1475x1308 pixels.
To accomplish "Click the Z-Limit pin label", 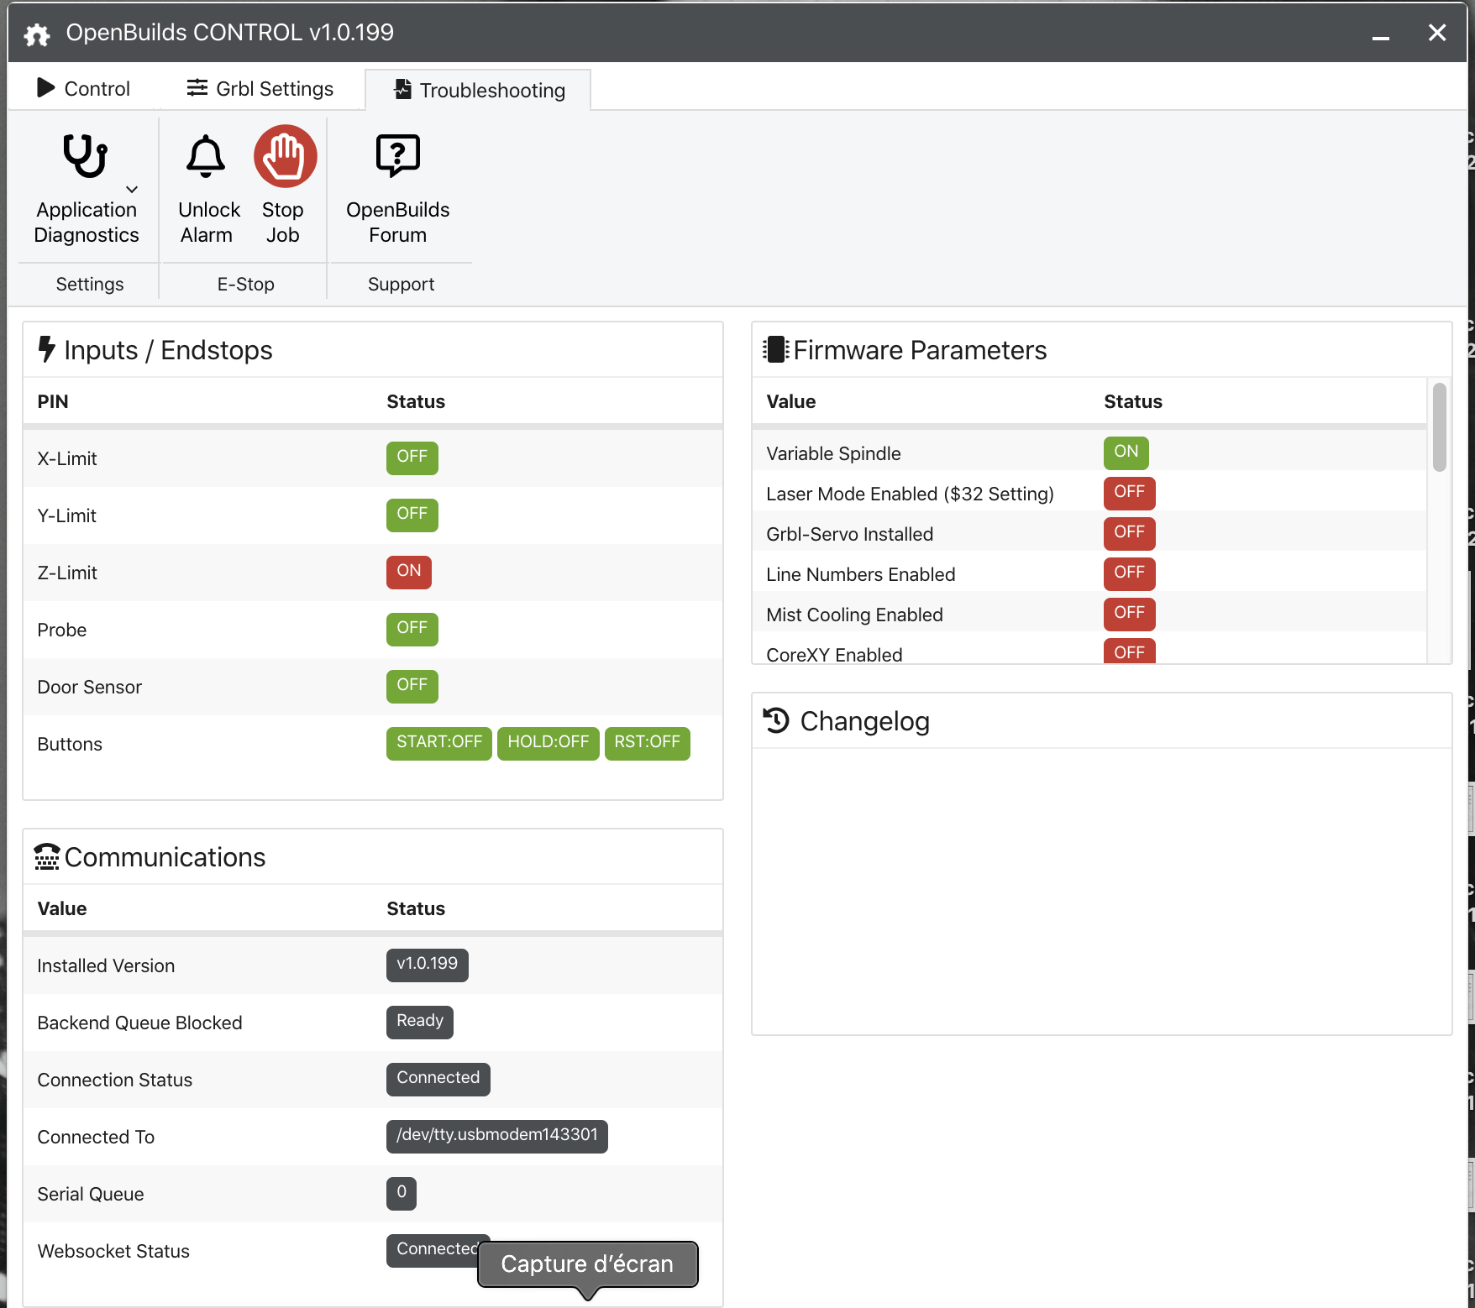I will pyautogui.click(x=67, y=573).
